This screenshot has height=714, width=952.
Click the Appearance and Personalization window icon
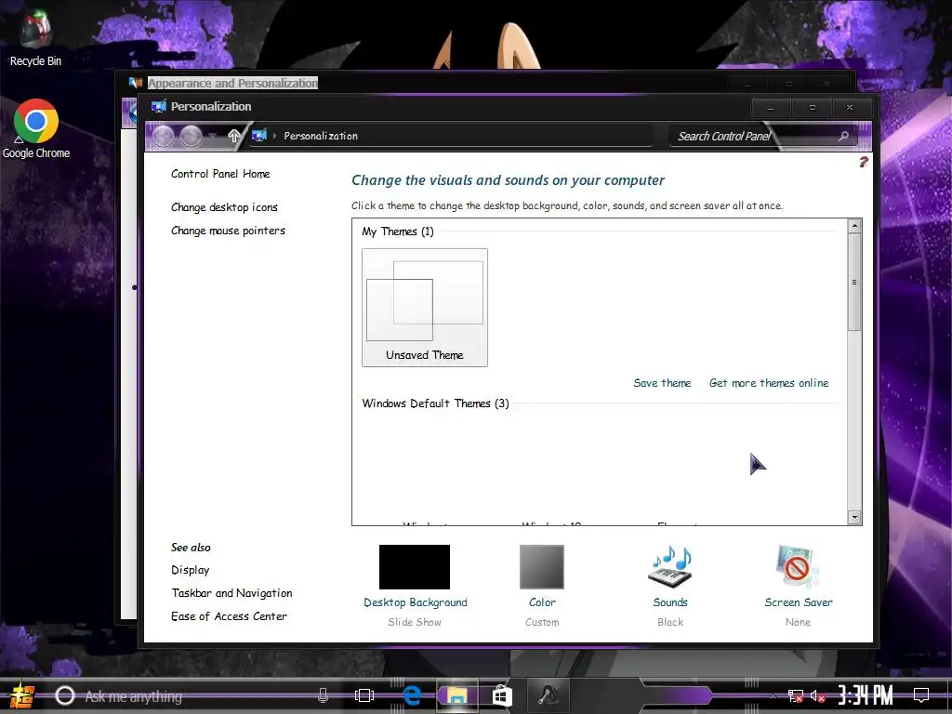(136, 83)
